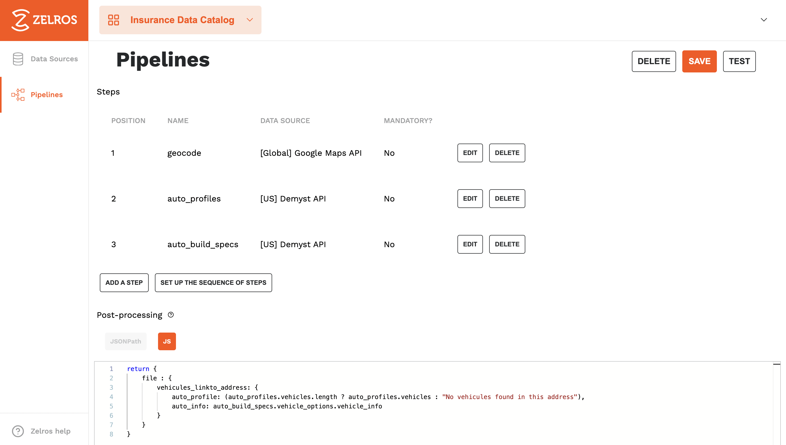Click the Insurance Data Catalog grid icon
Image resolution: width=786 pixels, height=445 pixels.
pos(114,20)
